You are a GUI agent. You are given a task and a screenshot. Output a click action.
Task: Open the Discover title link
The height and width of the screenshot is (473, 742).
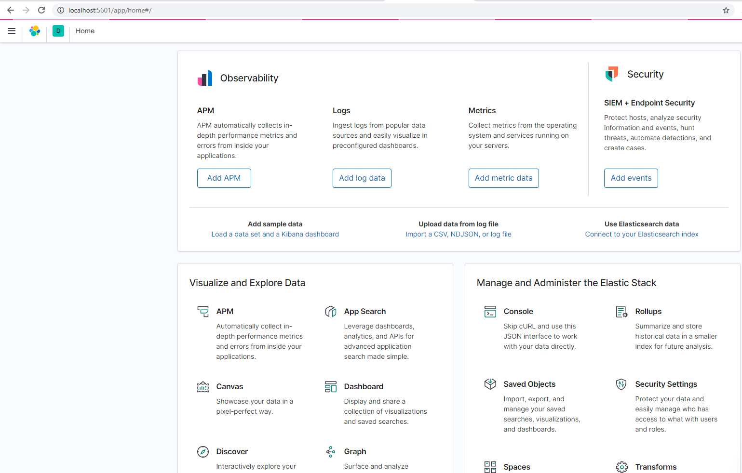pos(232,452)
